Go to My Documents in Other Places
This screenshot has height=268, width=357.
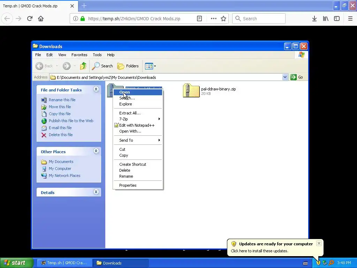click(x=61, y=162)
